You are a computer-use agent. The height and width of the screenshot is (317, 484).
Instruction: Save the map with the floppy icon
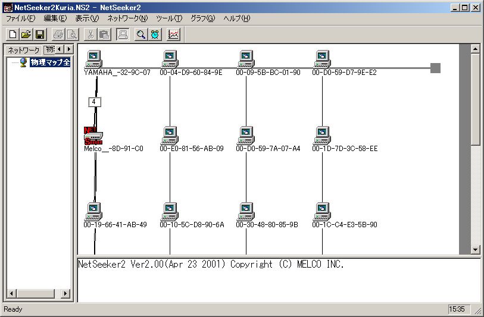coord(40,34)
